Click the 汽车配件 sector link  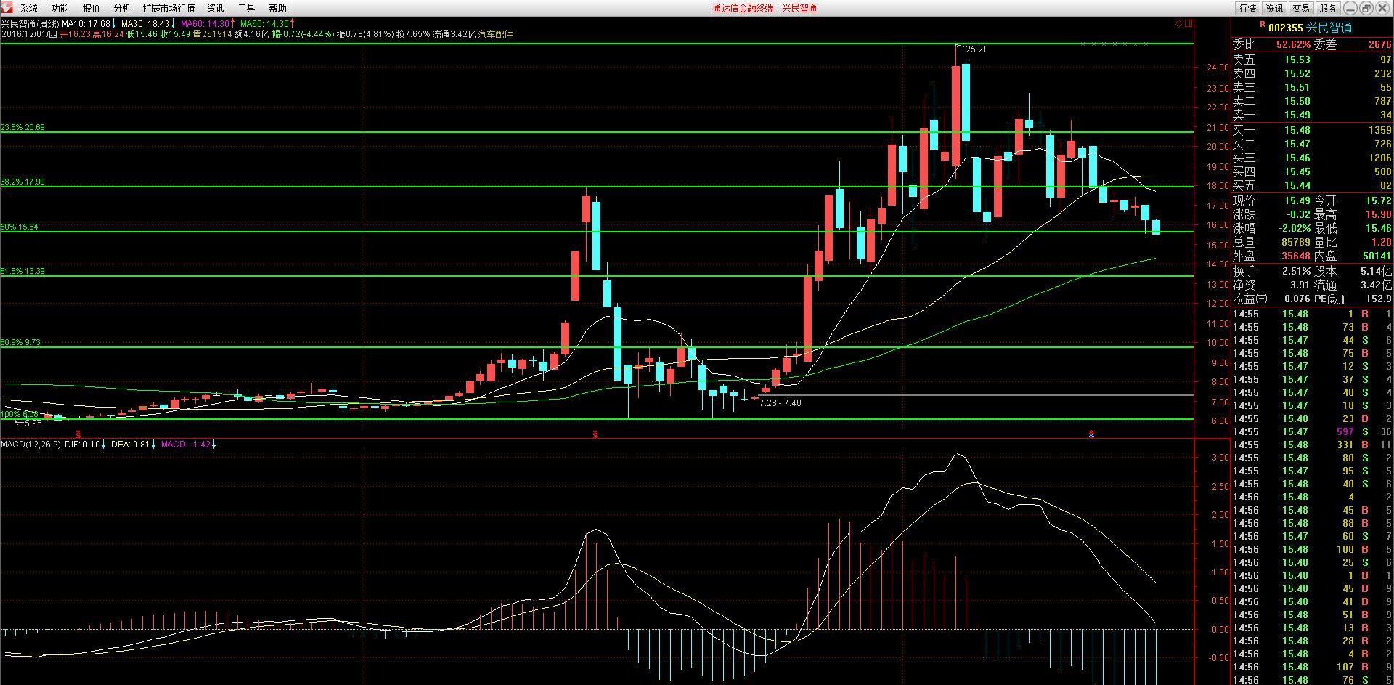(495, 34)
